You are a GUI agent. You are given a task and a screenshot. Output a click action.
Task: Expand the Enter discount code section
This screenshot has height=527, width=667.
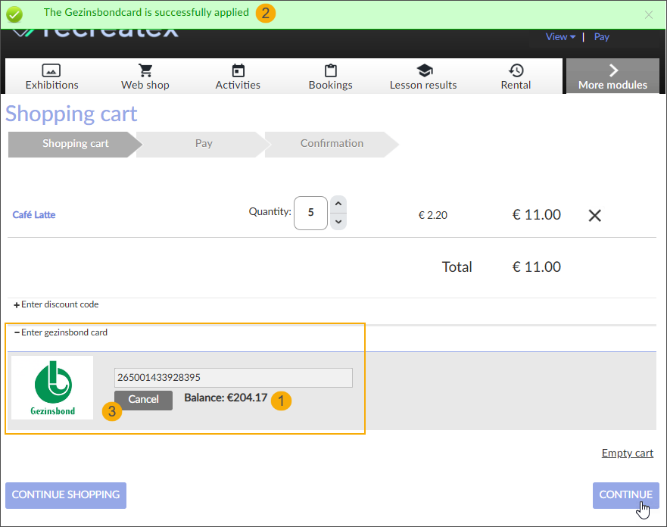click(x=57, y=304)
